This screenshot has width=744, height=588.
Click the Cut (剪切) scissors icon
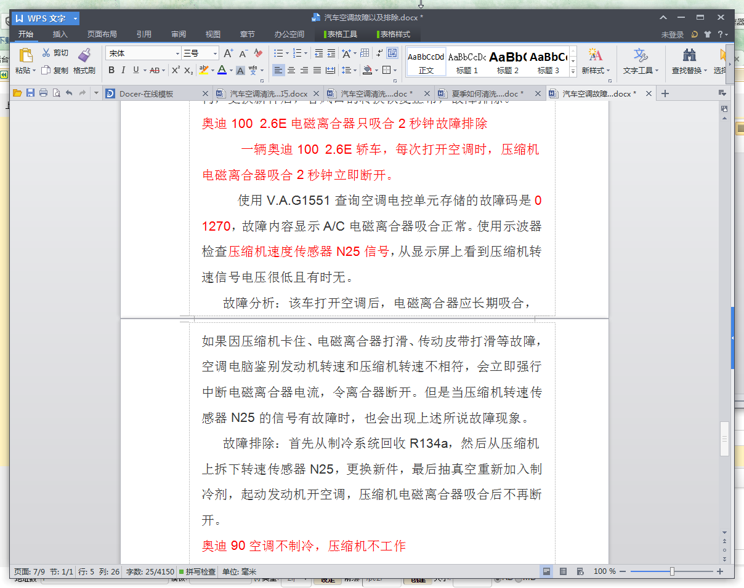pos(46,53)
